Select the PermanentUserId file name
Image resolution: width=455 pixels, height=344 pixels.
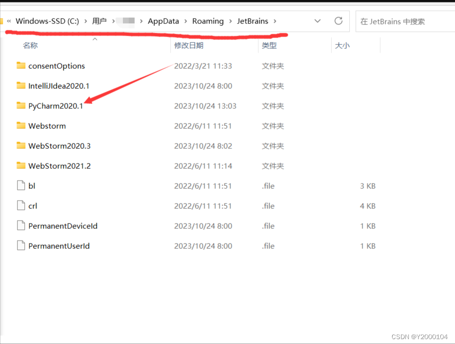coord(59,246)
